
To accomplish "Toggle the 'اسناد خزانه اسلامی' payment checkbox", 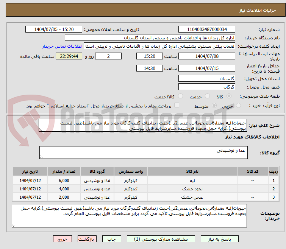I will pos(177,106).
